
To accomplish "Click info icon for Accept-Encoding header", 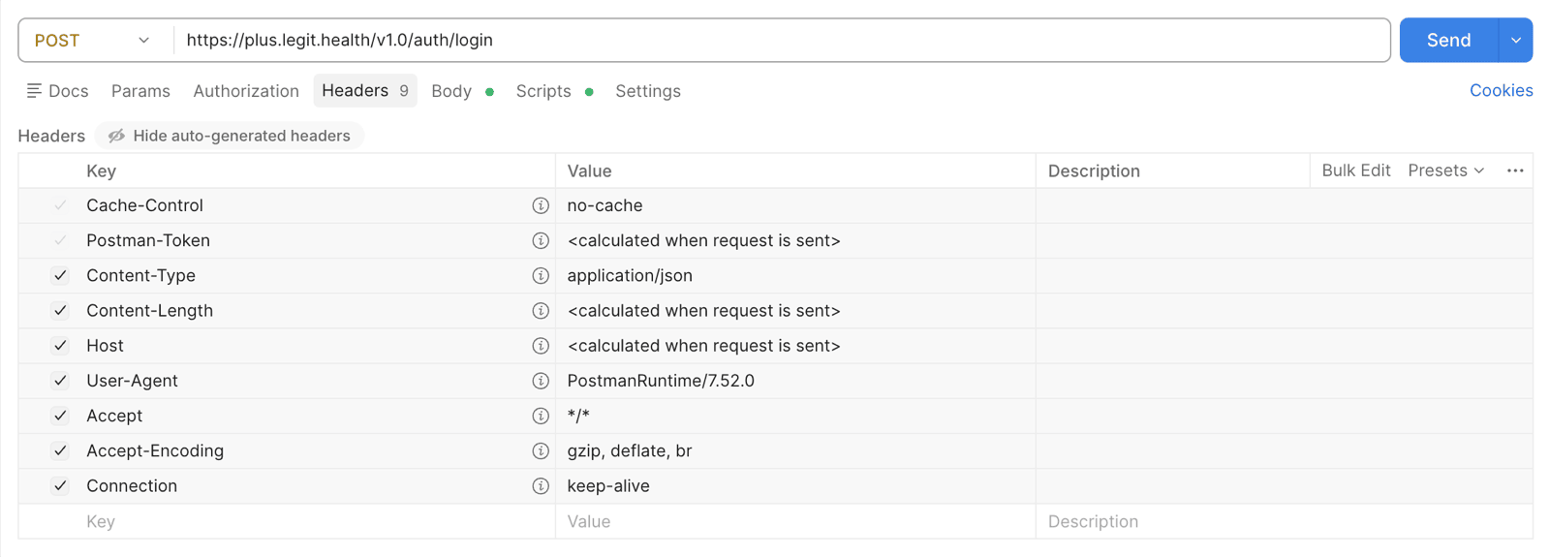I will tap(541, 451).
